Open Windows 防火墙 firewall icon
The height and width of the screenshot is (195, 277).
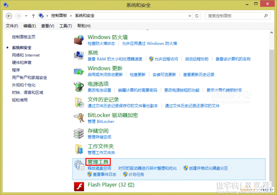[79, 40]
